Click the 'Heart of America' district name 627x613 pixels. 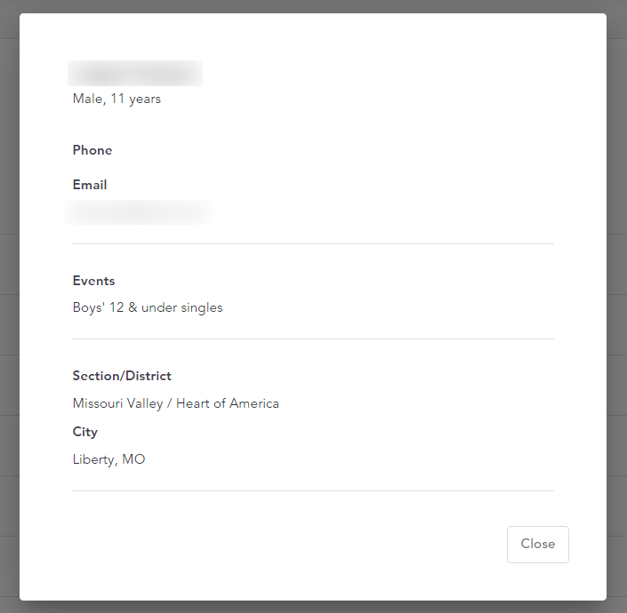tap(228, 403)
